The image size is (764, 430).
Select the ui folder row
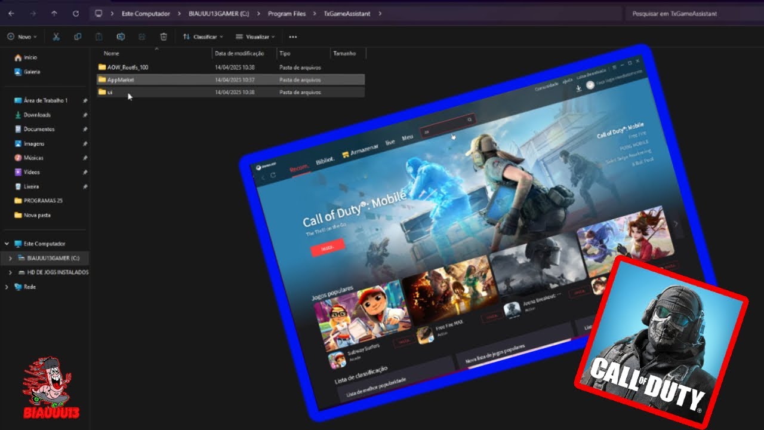coord(231,92)
